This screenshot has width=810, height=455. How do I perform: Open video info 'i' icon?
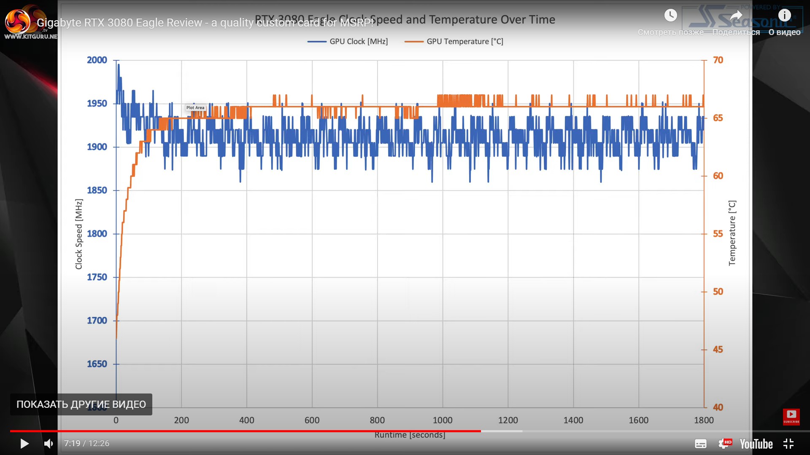(784, 16)
